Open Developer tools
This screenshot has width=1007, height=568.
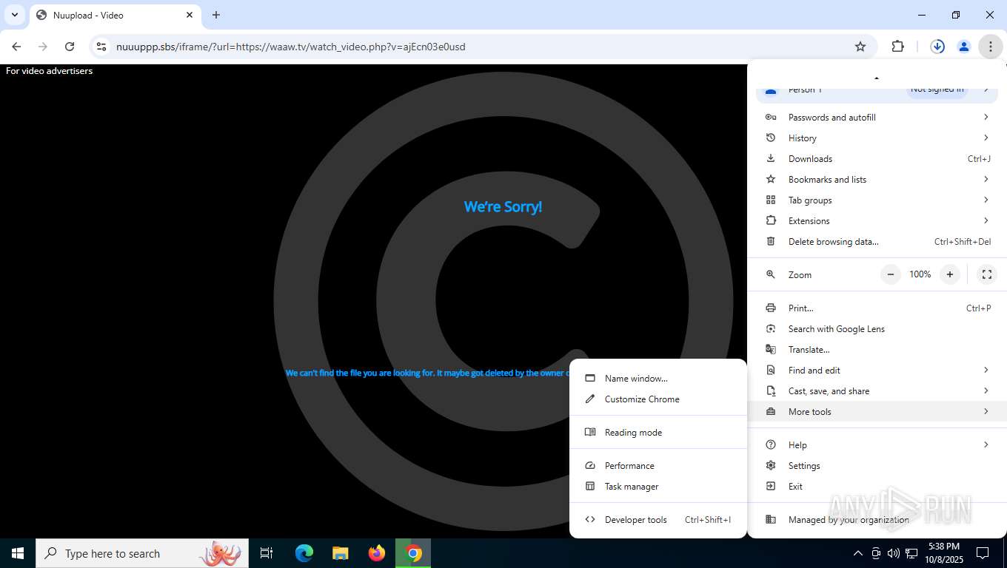point(658,520)
